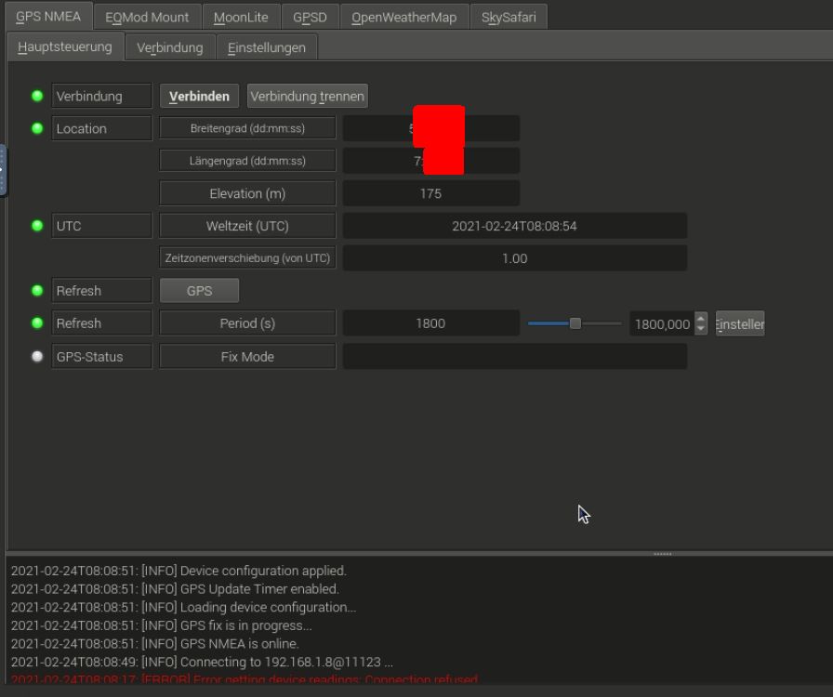Viewport: 833px width, 697px height.
Task: Click the GPS refresh button
Action: point(199,291)
